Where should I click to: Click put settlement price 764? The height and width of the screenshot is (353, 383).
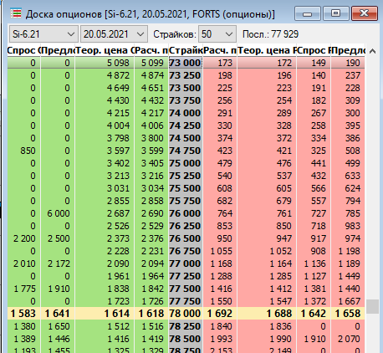click(225, 213)
